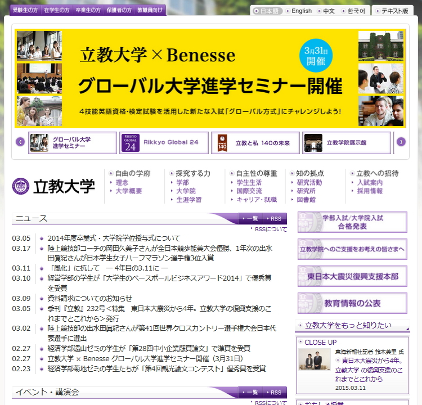
Task: Select the 教職員向け tab
Action: point(150,10)
